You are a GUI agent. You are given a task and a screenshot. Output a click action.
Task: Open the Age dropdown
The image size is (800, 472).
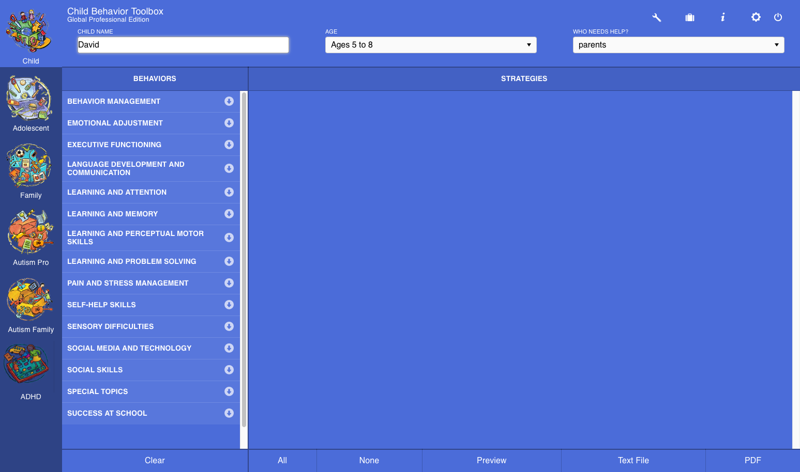[x=430, y=45]
